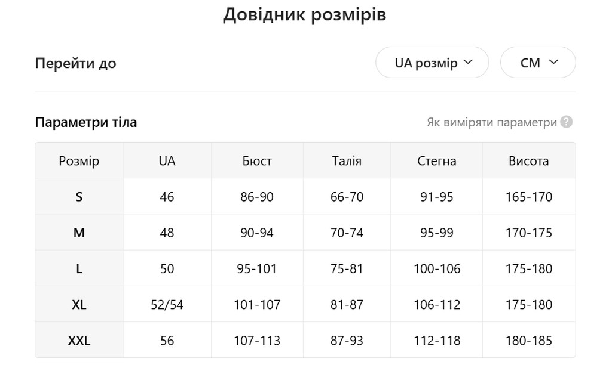The width and height of the screenshot is (612, 368).
Task: Click the Талія column header
Action: 347,160
